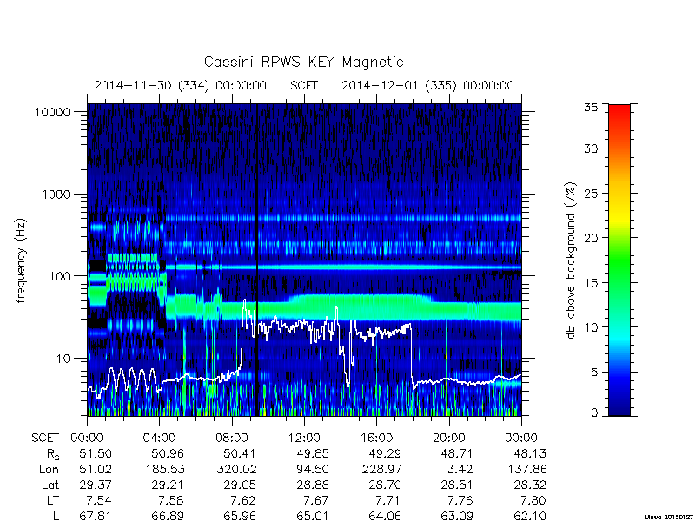Click the Lon value 228.97

[381, 469]
